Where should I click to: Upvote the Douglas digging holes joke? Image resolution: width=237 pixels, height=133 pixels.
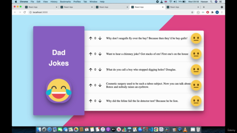(x=90, y=70)
